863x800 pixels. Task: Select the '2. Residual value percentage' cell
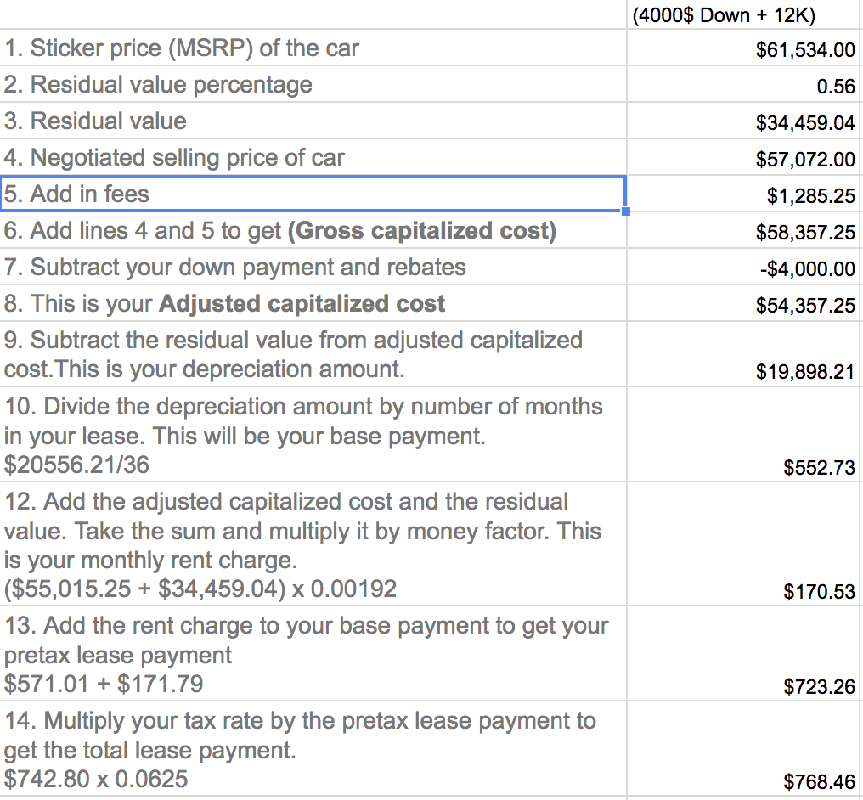pyautogui.click(x=313, y=84)
